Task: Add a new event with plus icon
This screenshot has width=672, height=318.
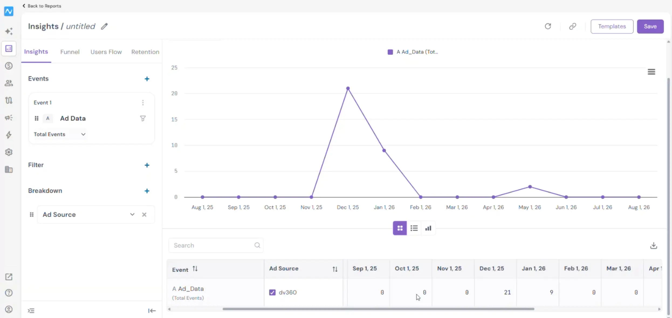Action: tap(147, 79)
